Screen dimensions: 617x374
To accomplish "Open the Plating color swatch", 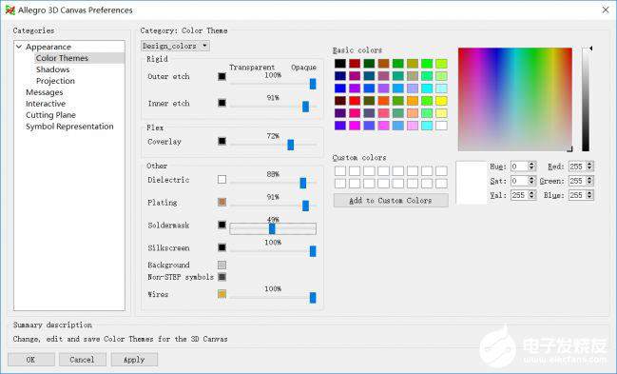I will (222, 202).
